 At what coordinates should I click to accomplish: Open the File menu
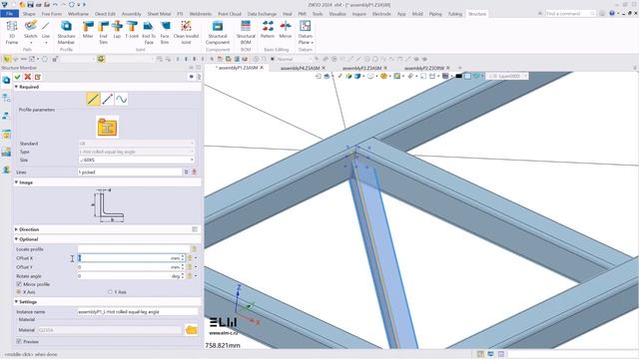tap(9, 14)
